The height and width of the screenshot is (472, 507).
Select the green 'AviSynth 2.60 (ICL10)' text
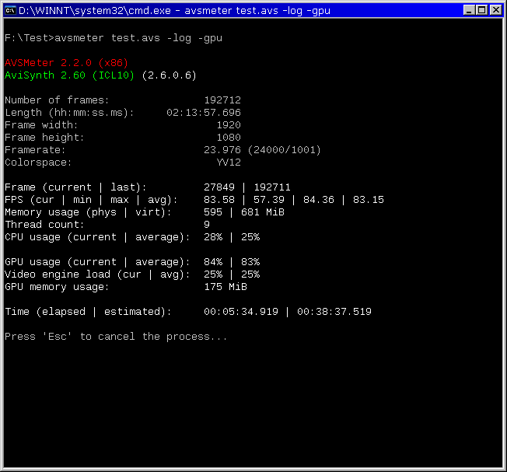69,75
